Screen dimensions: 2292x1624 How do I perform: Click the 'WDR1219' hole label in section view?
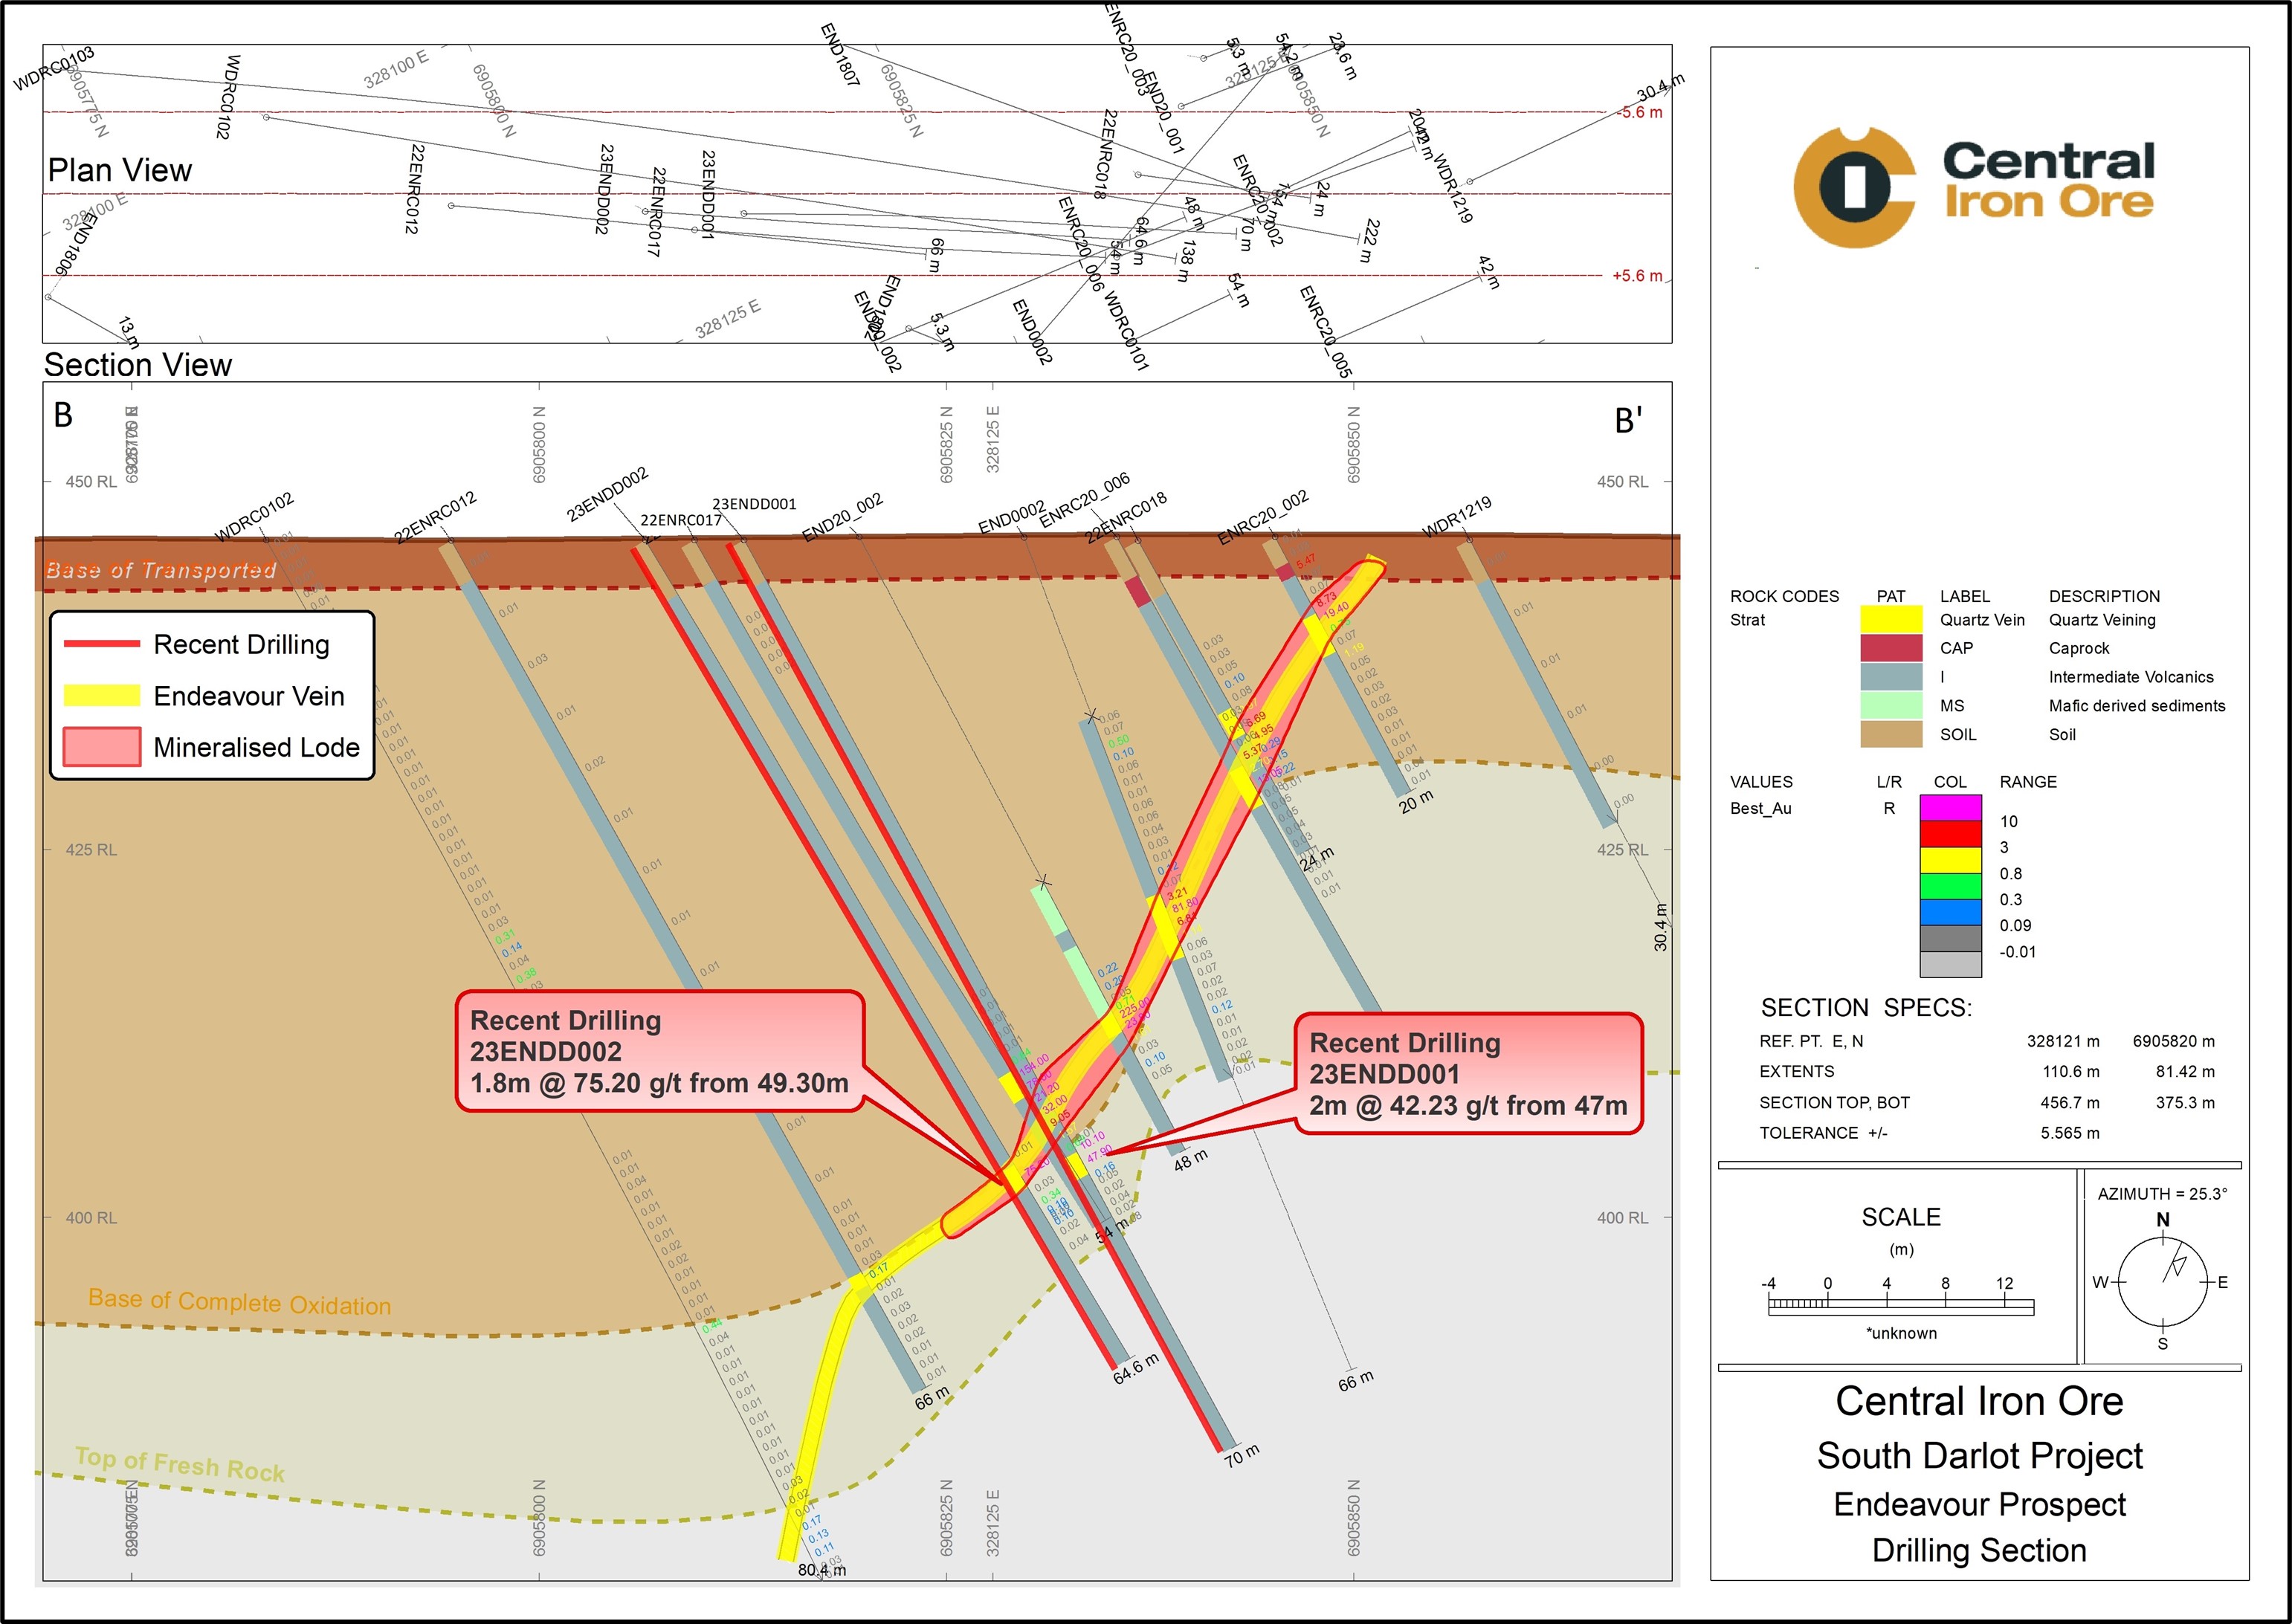coord(1457,517)
